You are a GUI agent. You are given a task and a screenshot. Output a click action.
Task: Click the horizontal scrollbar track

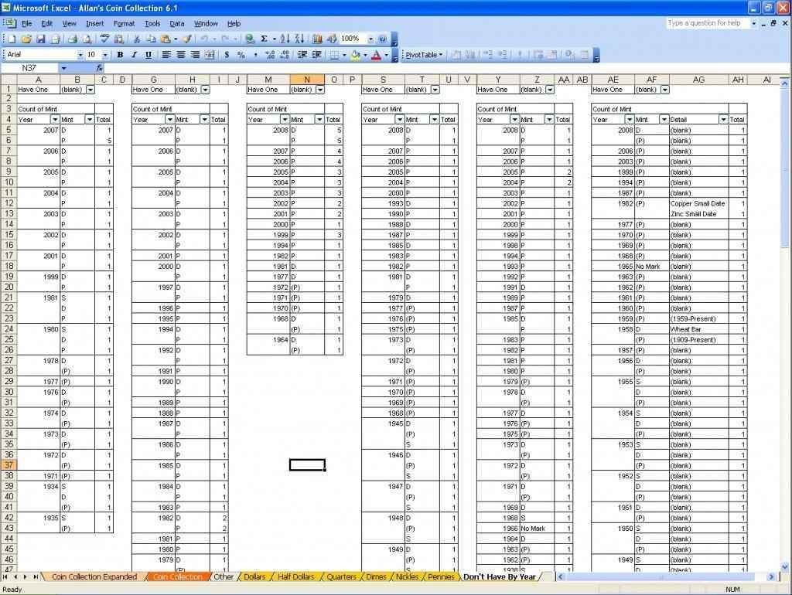(x=665, y=576)
